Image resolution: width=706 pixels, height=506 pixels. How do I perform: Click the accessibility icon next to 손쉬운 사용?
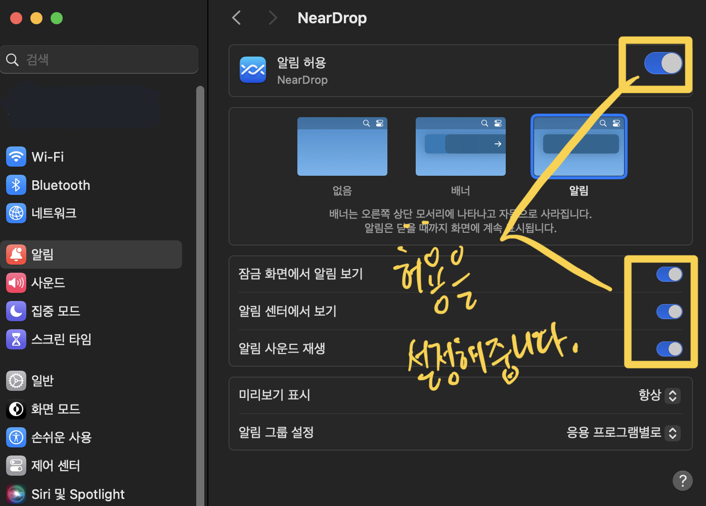click(16, 437)
